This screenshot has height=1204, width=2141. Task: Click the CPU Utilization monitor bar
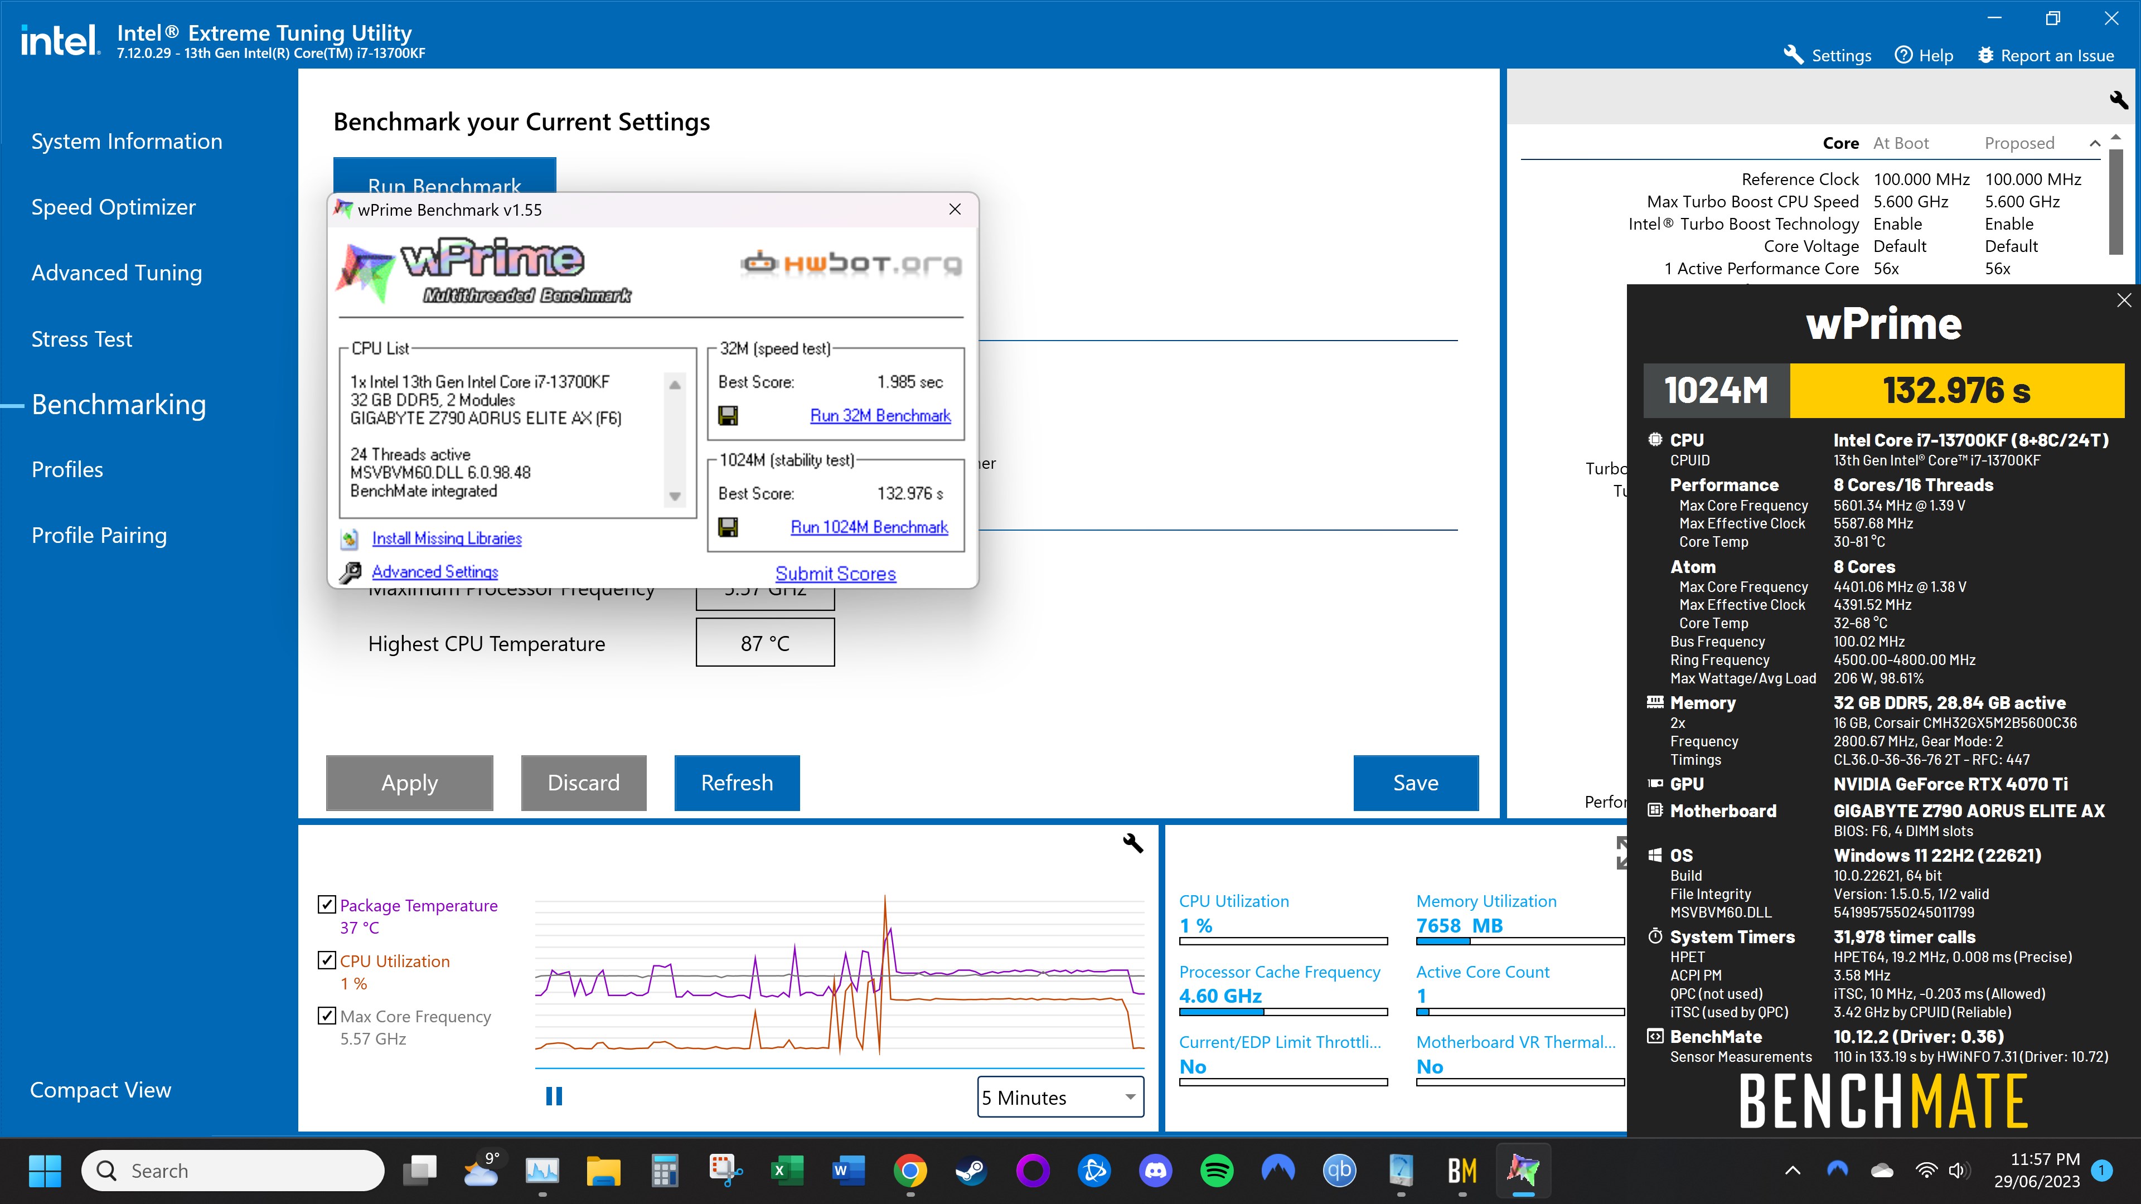(x=1283, y=941)
